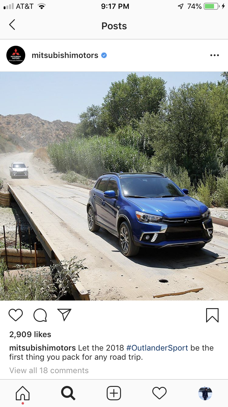Open comments via speech bubble icon

click(x=40, y=315)
